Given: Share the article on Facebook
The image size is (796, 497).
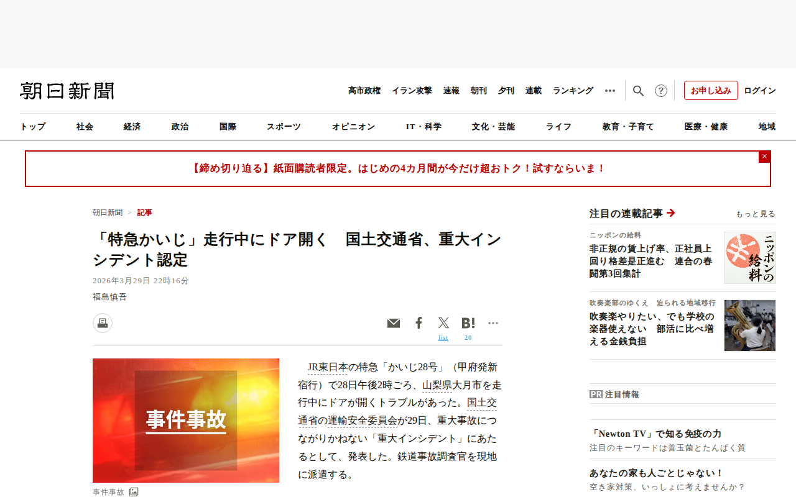Looking at the screenshot, I should (419, 323).
